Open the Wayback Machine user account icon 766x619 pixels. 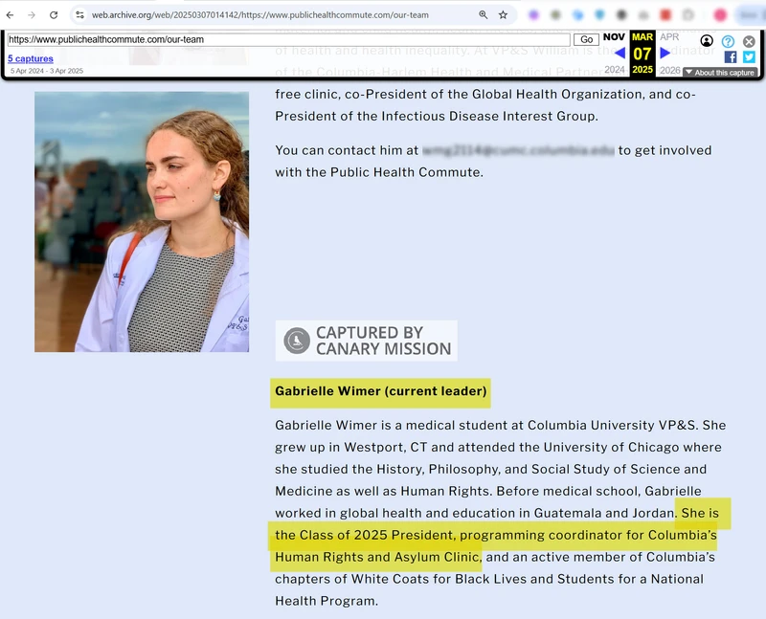(x=707, y=41)
